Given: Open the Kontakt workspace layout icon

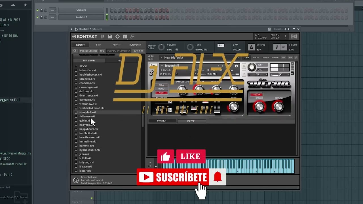Looking at the screenshot, I should (x=125, y=37).
